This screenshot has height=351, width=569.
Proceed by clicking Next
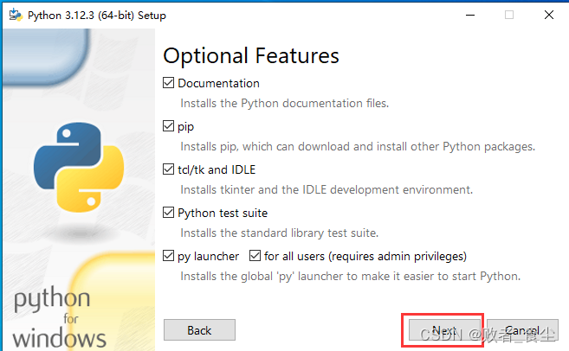pyautogui.click(x=444, y=330)
